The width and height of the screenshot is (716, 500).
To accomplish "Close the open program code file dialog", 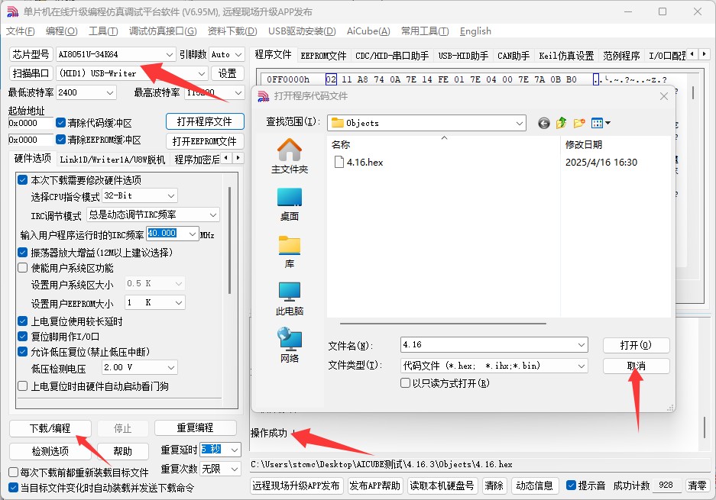I will 663,96.
